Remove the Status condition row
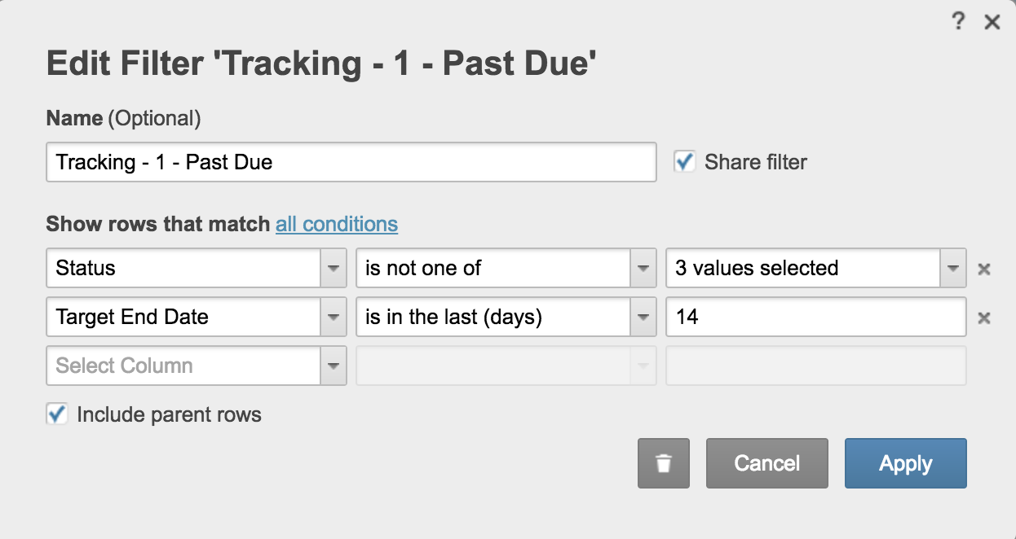Screen dimensions: 1016x539 pos(984,269)
